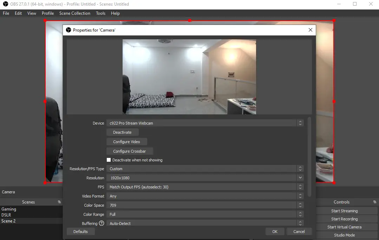379x240 pixels.
Task: Click the Camera source label below preview
Action: 8,192
